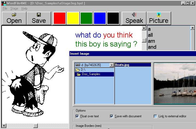Click the boats preview image

[x=175, y=84]
